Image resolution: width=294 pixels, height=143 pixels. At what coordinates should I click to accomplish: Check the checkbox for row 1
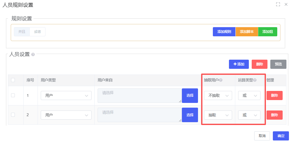click(13, 95)
